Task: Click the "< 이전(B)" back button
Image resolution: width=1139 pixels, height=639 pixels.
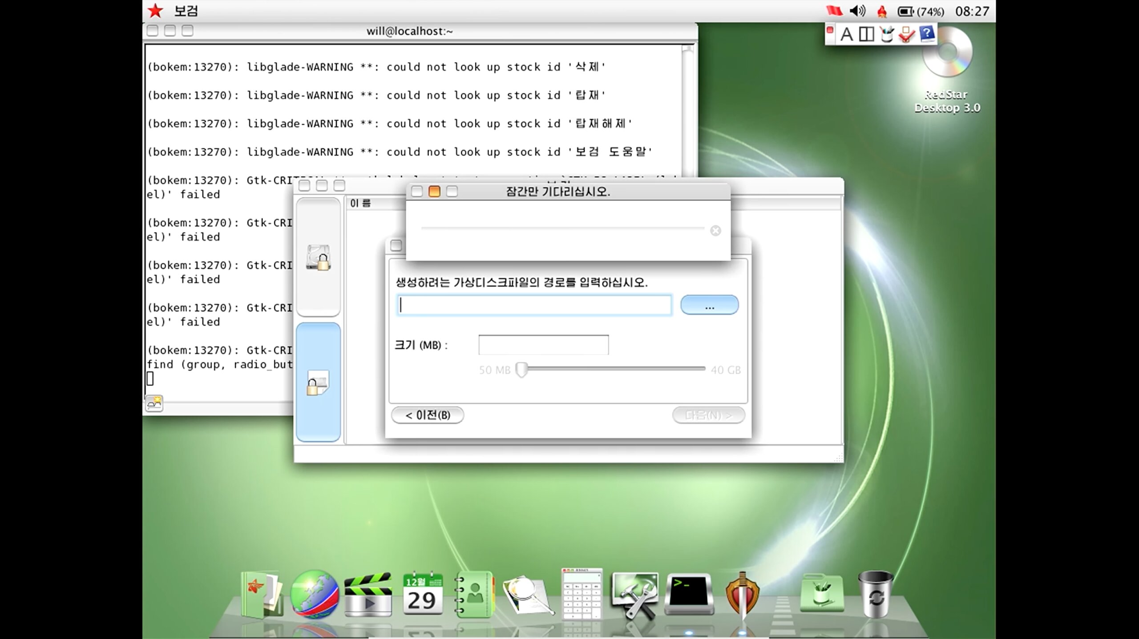Action: click(428, 415)
